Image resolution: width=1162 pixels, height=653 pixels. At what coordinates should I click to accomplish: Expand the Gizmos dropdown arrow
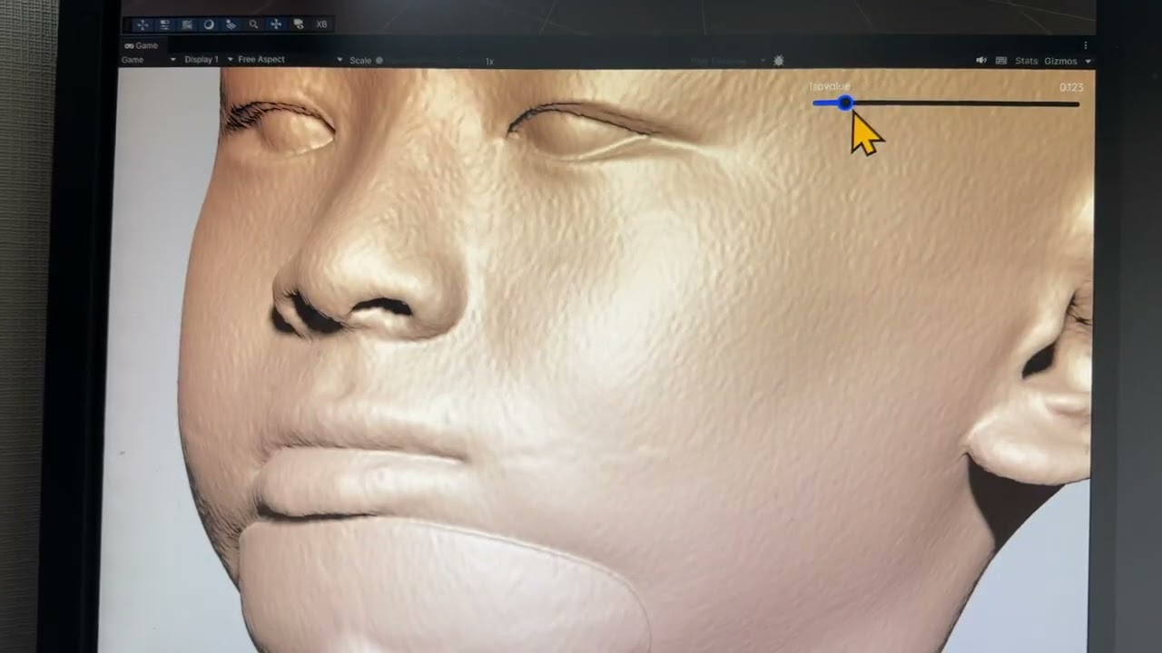1088,61
